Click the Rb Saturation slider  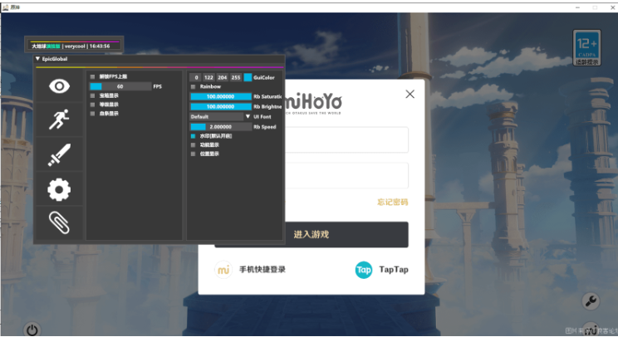(x=220, y=96)
